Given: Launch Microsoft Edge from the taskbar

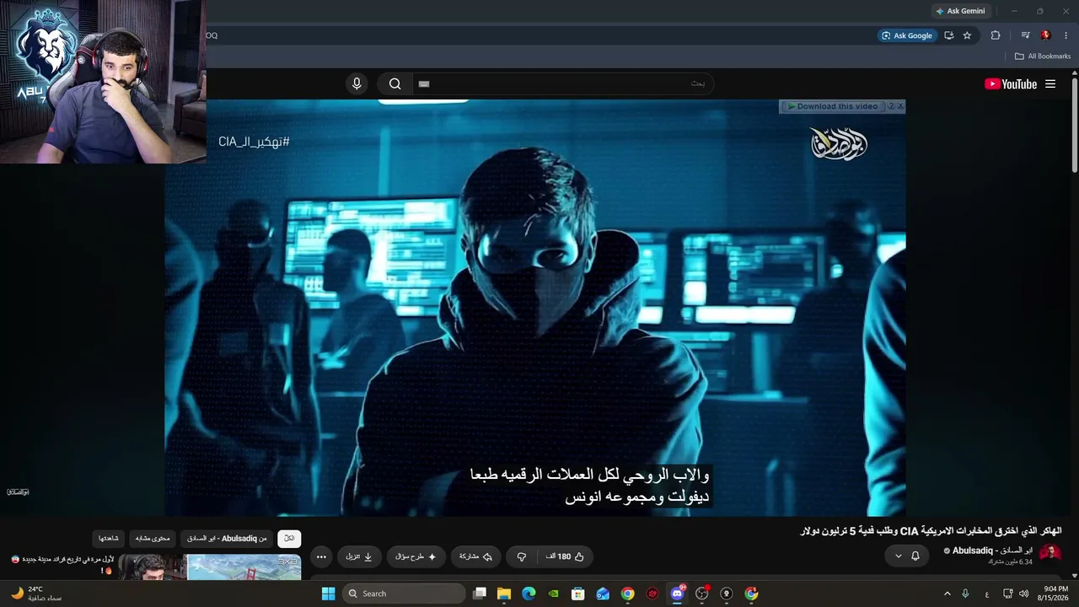Looking at the screenshot, I should pos(529,594).
